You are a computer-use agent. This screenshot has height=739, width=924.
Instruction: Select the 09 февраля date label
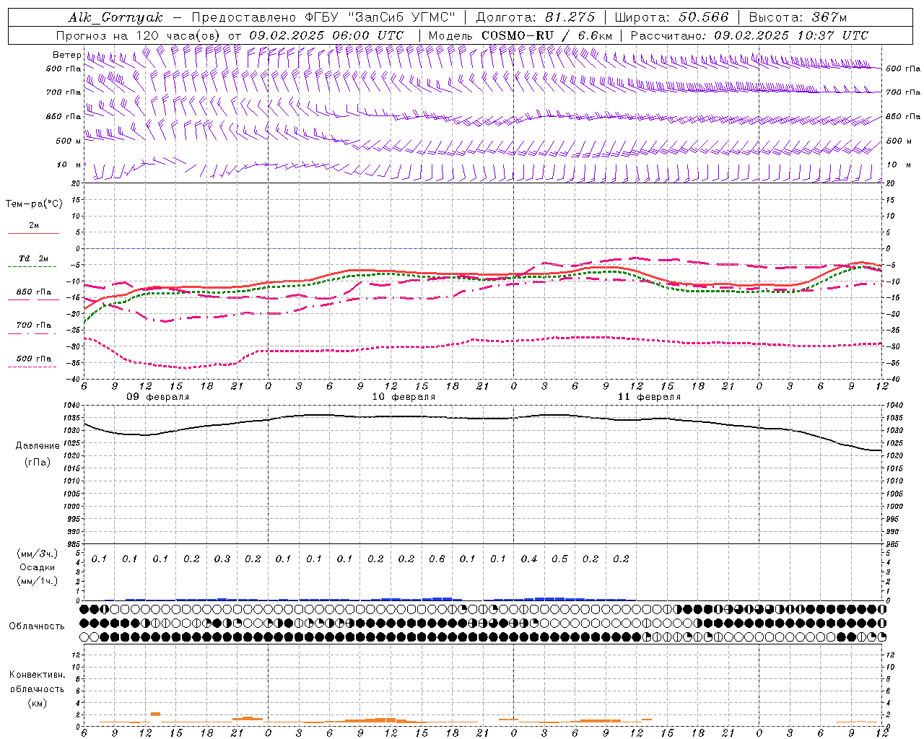(x=158, y=397)
